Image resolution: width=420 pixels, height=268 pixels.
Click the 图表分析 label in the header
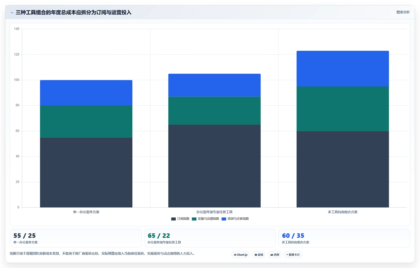point(403,12)
